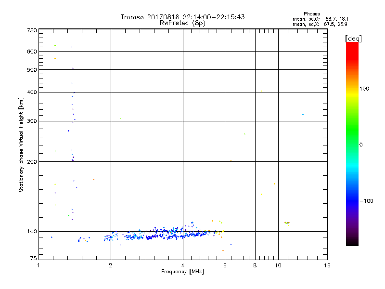Screen dimensions: 385x289
Task: Click the phase color bar
Action: (x=352, y=144)
